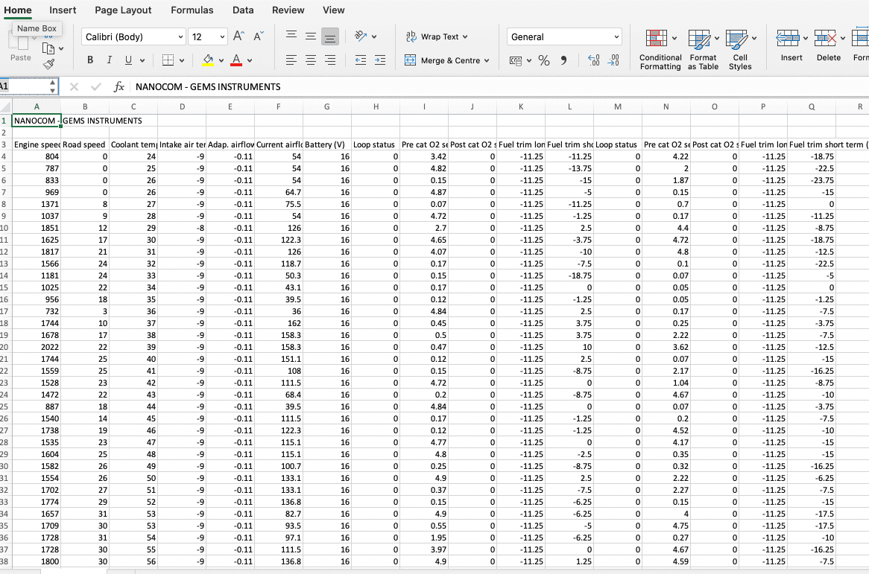Set vertical alignment to middle
Viewport: 869px width, 574px height.
pyautogui.click(x=311, y=36)
